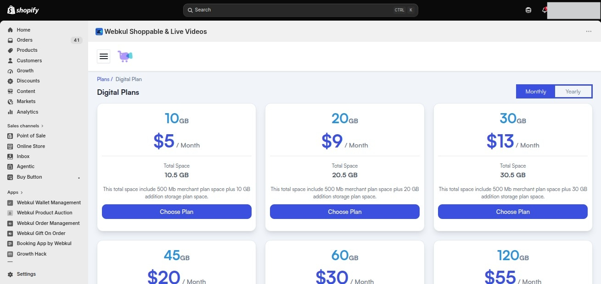Click the Inbox icon
Image resolution: width=601 pixels, height=284 pixels.
pyautogui.click(x=10, y=156)
